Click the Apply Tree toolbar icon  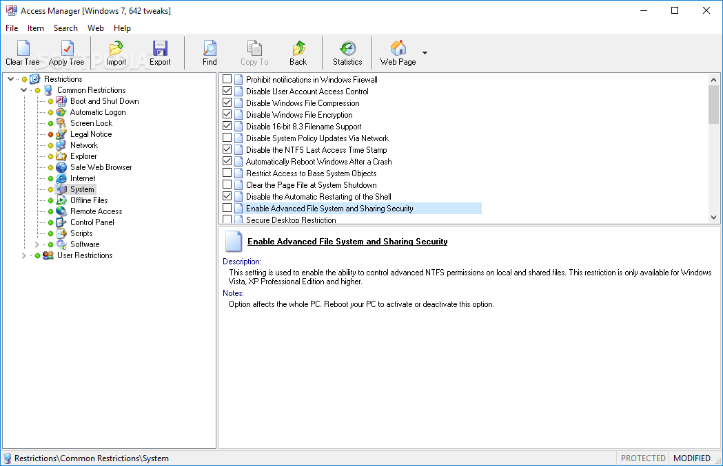pos(67,48)
